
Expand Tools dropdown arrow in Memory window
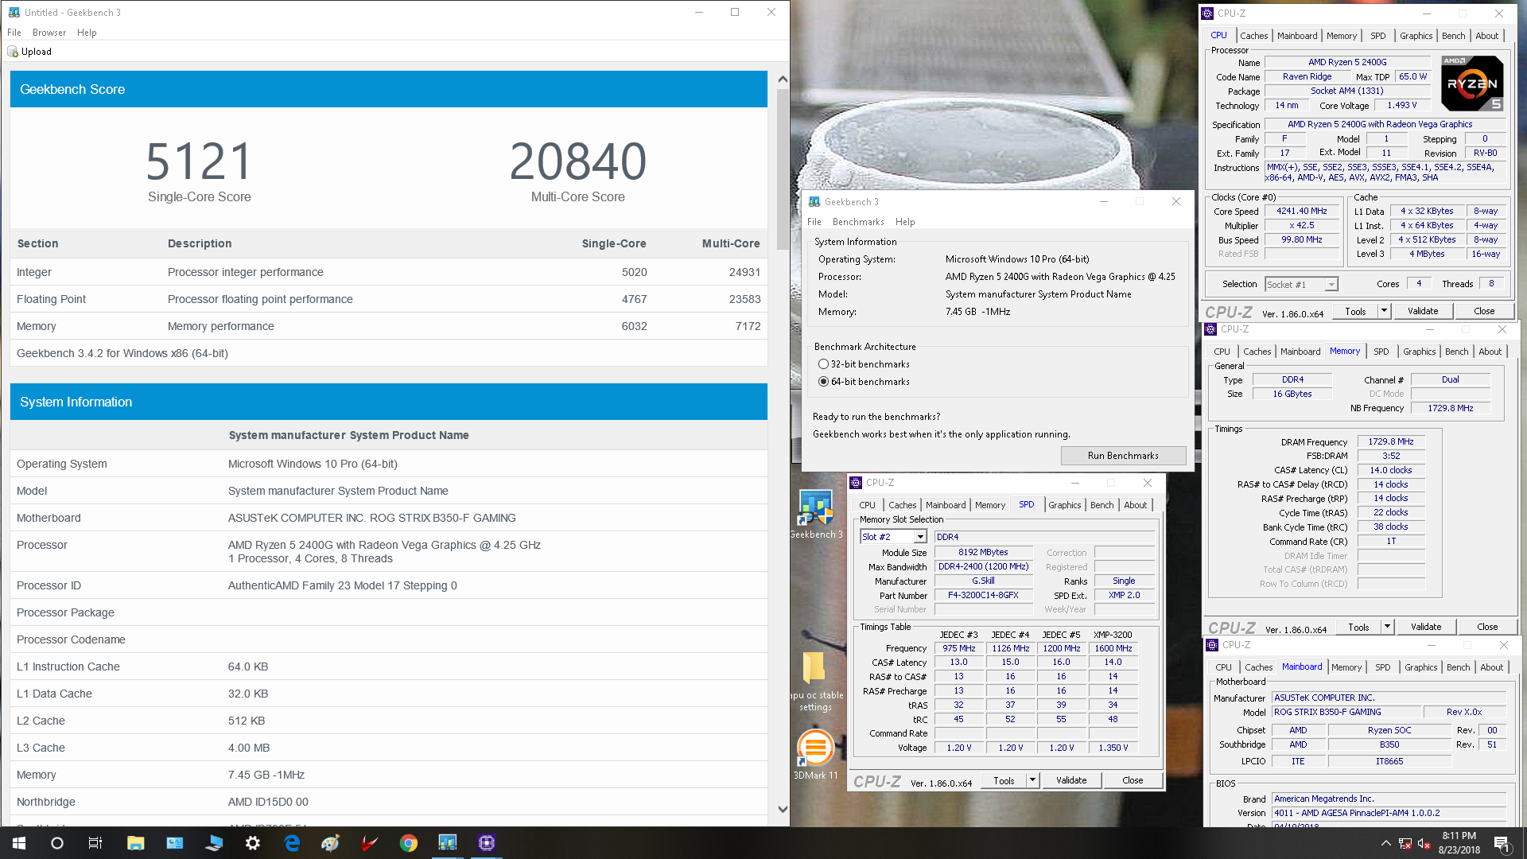(x=1388, y=627)
